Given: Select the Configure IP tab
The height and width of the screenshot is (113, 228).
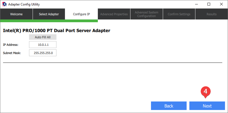Looking at the screenshot, I should coord(81,14).
